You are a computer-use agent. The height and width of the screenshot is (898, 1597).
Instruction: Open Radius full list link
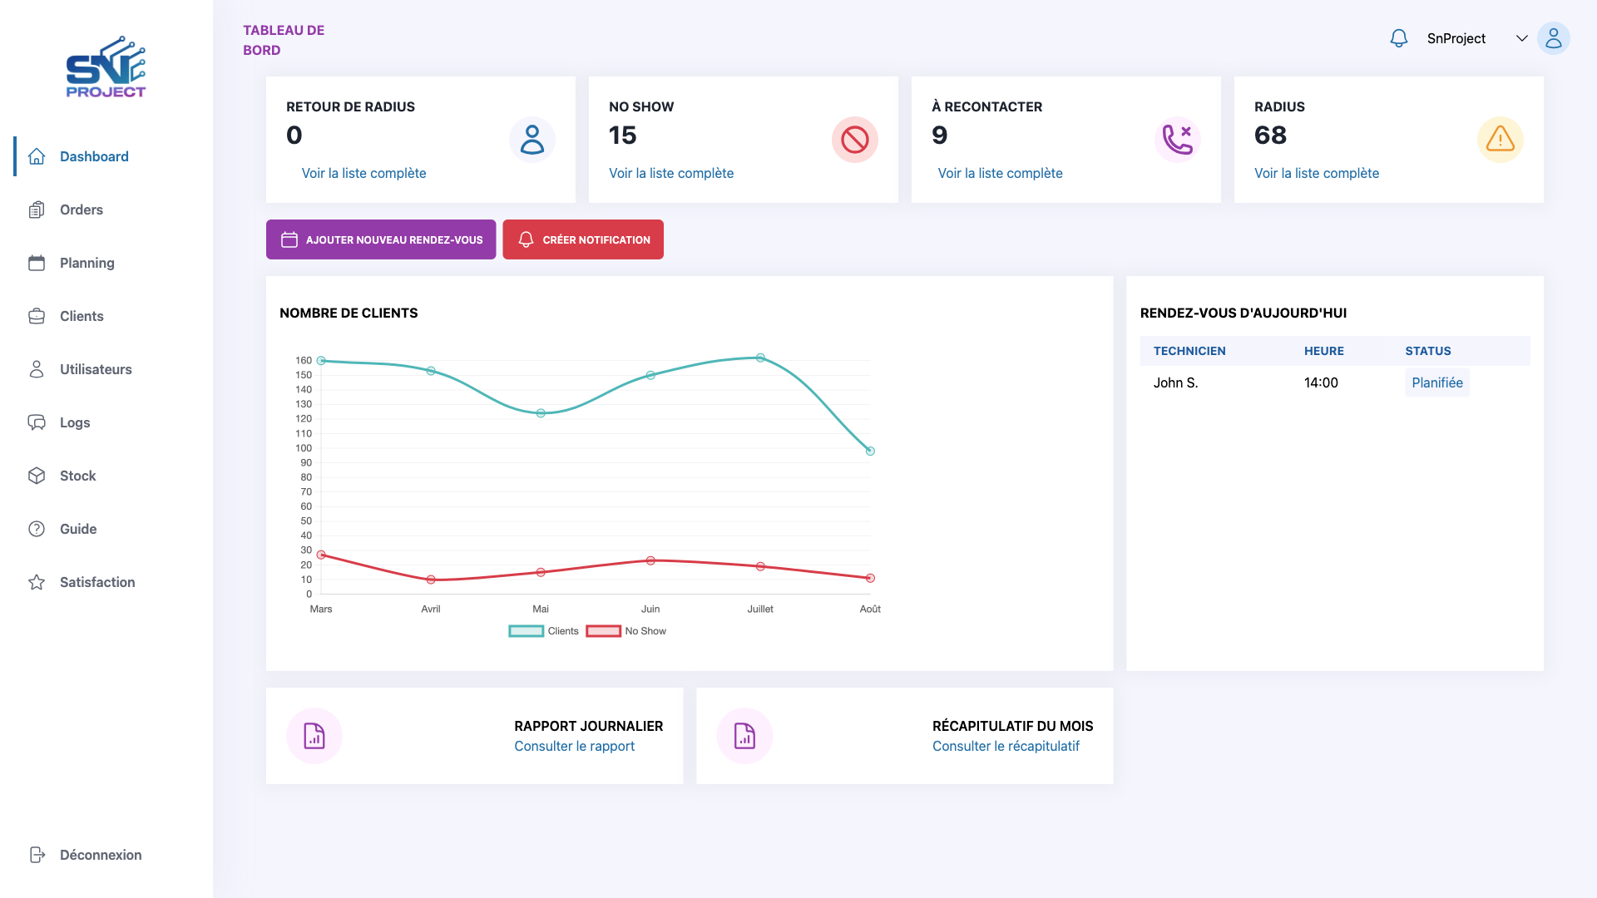coord(1317,173)
